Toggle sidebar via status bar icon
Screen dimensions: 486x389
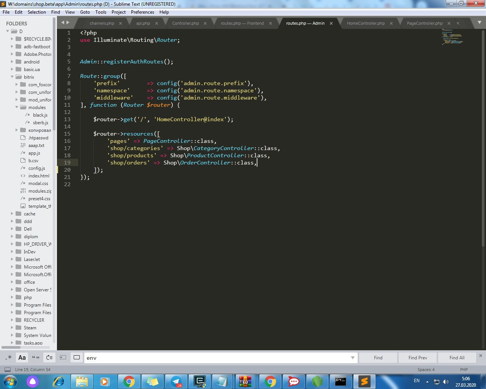(x=7, y=369)
